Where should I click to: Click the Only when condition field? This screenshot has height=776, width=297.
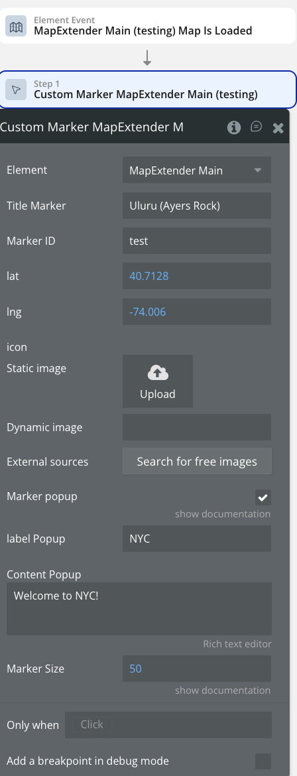(168, 725)
